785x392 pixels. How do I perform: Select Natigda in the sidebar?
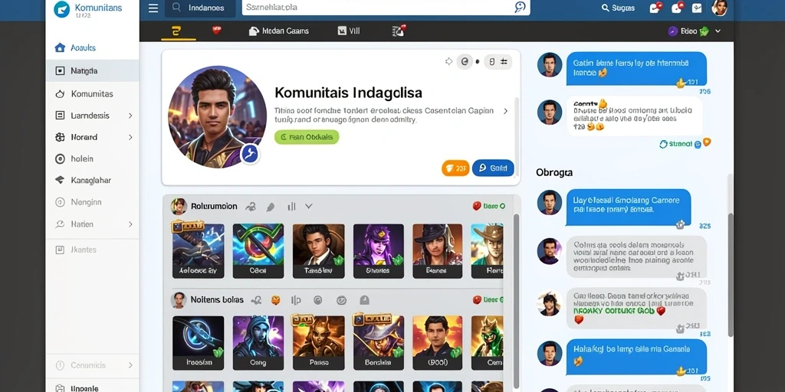(93, 70)
